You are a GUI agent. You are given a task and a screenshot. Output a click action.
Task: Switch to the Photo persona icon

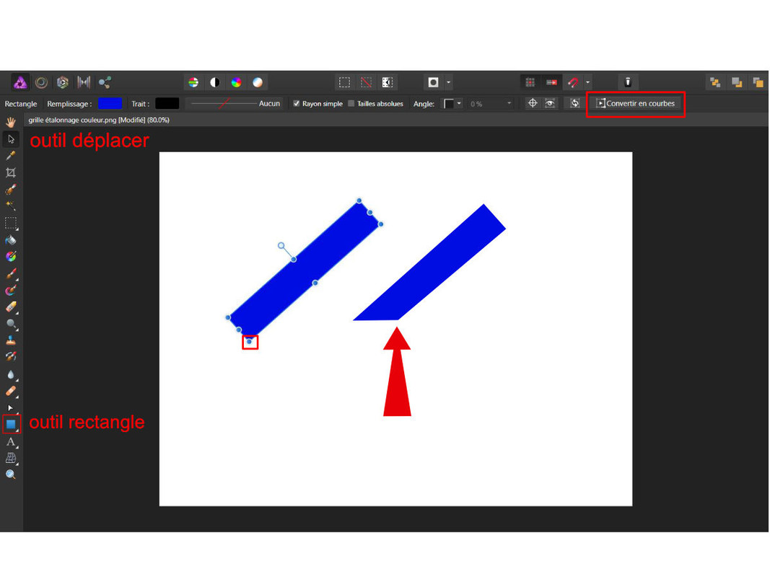click(x=20, y=82)
